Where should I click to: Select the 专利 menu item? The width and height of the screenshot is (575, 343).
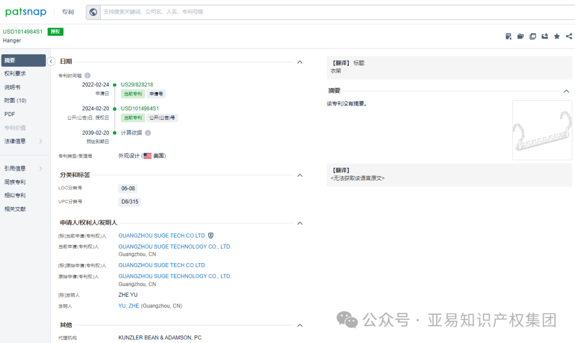coord(68,12)
